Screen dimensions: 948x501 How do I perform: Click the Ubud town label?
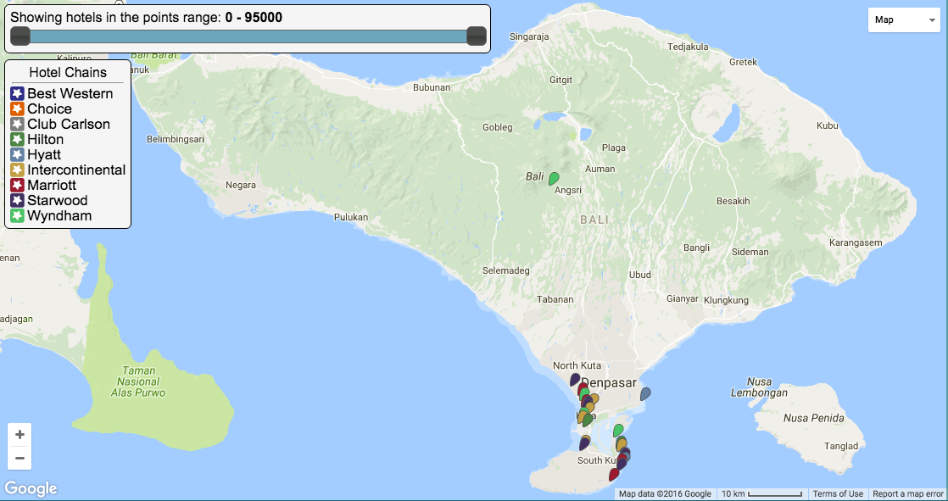point(639,275)
